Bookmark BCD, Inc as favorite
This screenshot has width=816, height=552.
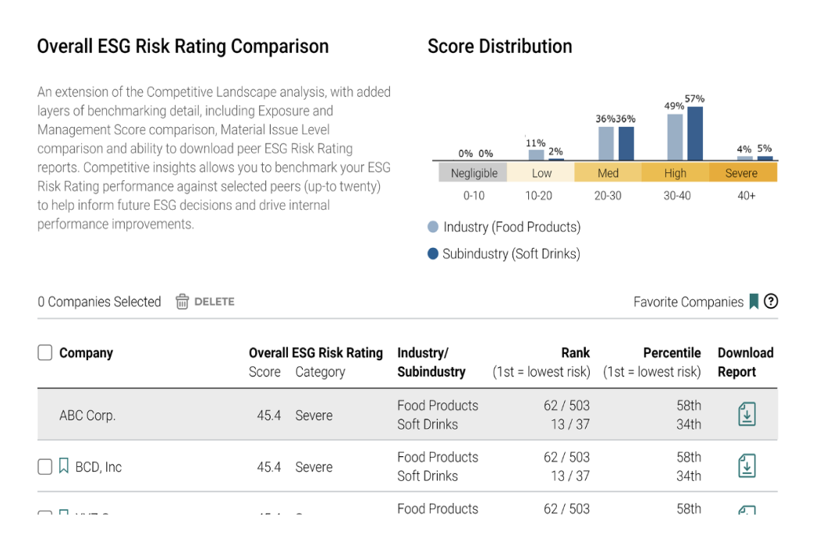coord(64,466)
